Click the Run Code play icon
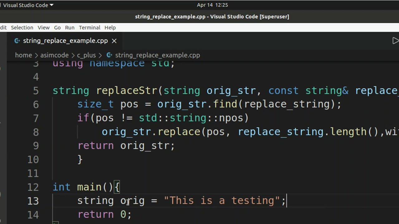The image size is (399, 224). pos(395,41)
